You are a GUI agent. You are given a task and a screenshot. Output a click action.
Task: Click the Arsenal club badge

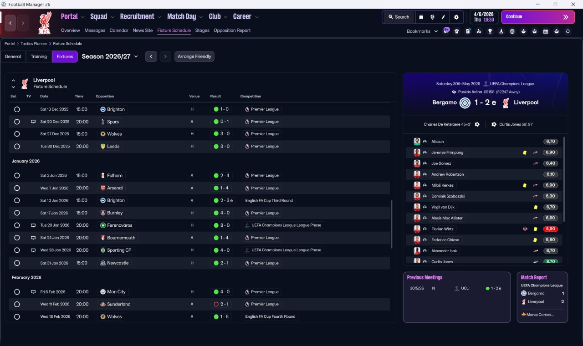coord(103,188)
